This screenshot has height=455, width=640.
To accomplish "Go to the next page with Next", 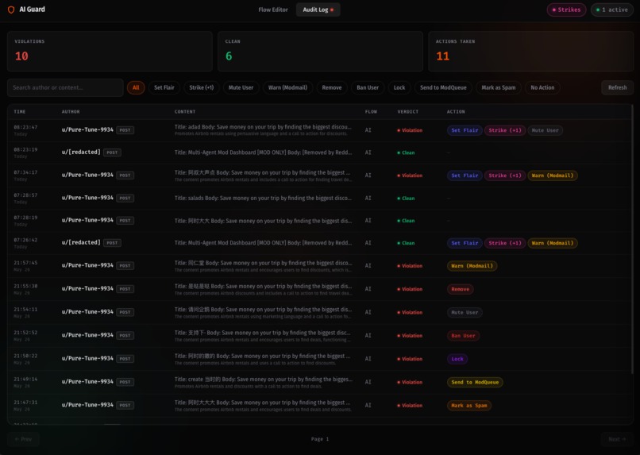I will click(x=617, y=439).
